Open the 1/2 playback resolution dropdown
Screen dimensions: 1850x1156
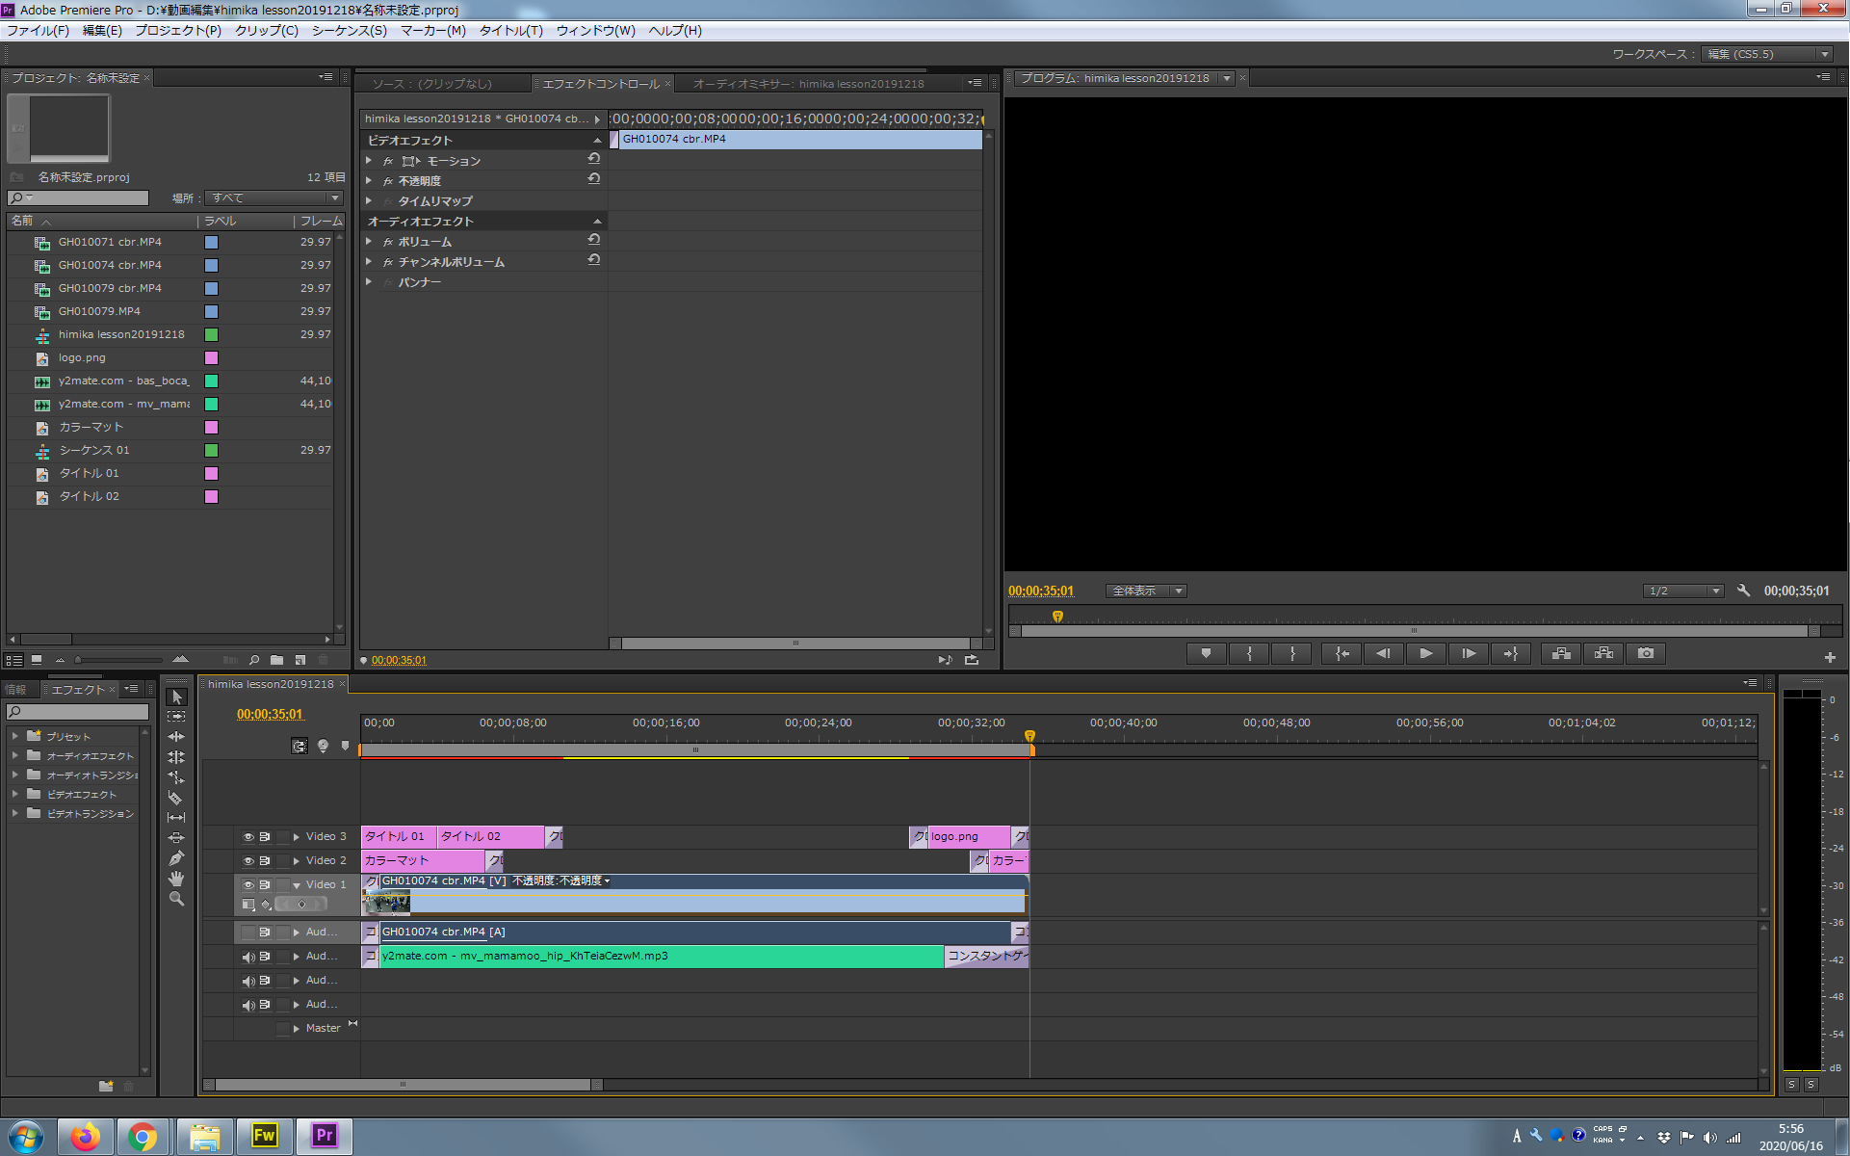[1683, 591]
